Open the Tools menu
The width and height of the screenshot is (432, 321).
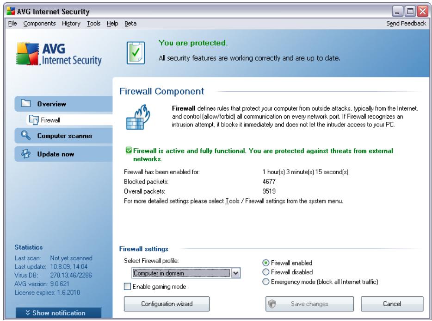(94, 24)
